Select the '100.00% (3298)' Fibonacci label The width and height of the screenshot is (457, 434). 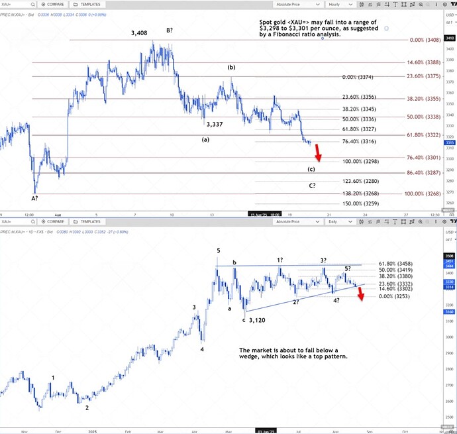[360, 161]
